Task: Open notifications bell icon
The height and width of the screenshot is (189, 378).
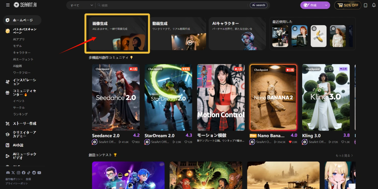Action: pyautogui.click(x=374, y=5)
